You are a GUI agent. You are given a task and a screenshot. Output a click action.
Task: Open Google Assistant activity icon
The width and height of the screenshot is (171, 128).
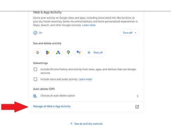[x=79, y=52]
